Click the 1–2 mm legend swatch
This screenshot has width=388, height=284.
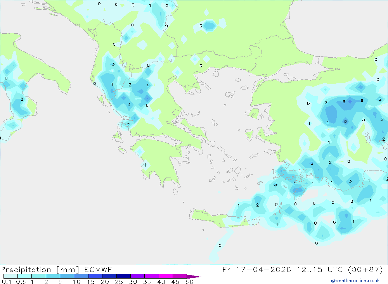coord(38,276)
